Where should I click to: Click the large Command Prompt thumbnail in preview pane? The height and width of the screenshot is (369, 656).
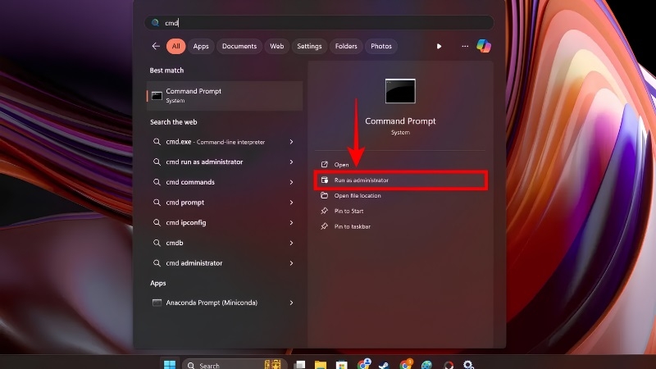click(400, 91)
